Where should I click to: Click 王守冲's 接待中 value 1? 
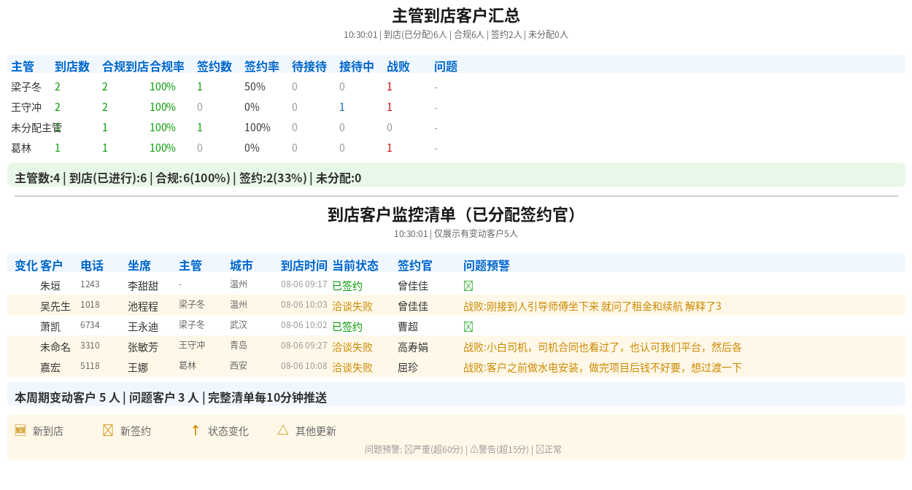coord(342,107)
